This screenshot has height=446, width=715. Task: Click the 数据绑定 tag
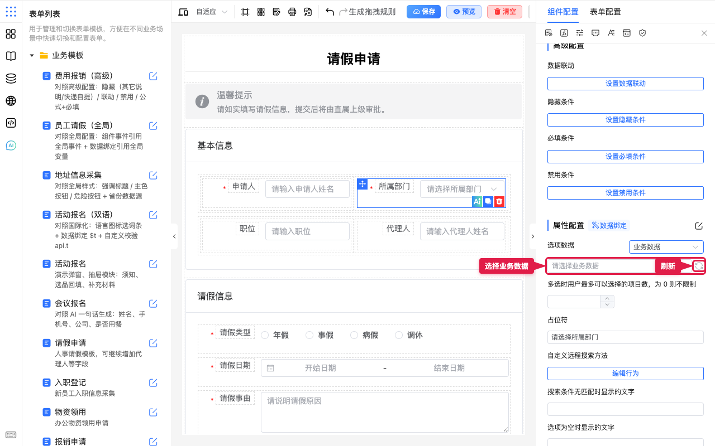tap(609, 226)
